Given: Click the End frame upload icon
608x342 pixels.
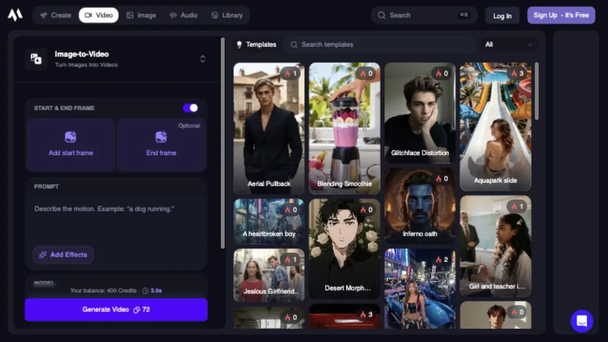Looking at the screenshot, I should [x=161, y=137].
